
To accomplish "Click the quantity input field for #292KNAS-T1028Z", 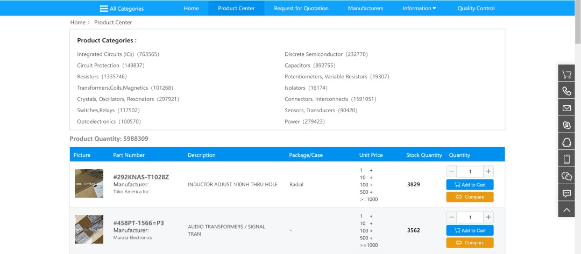I will [x=470, y=172].
